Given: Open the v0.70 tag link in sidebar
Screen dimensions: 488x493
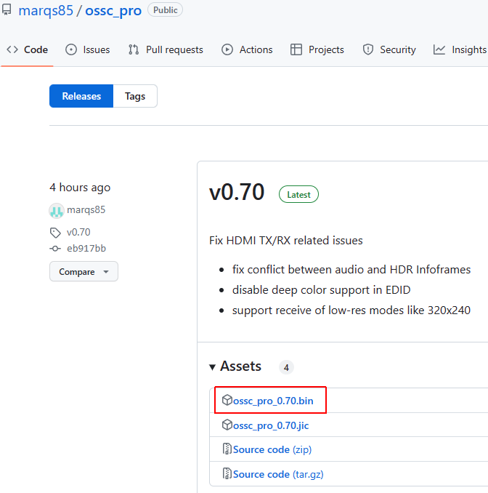Looking at the screenshot, I should 78,232.
